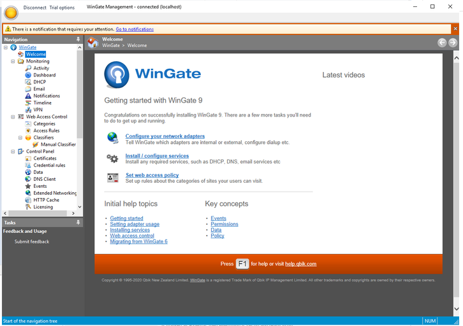Click the web access policy card icon
Screen dimensions: 463x326
pos(112,178)
